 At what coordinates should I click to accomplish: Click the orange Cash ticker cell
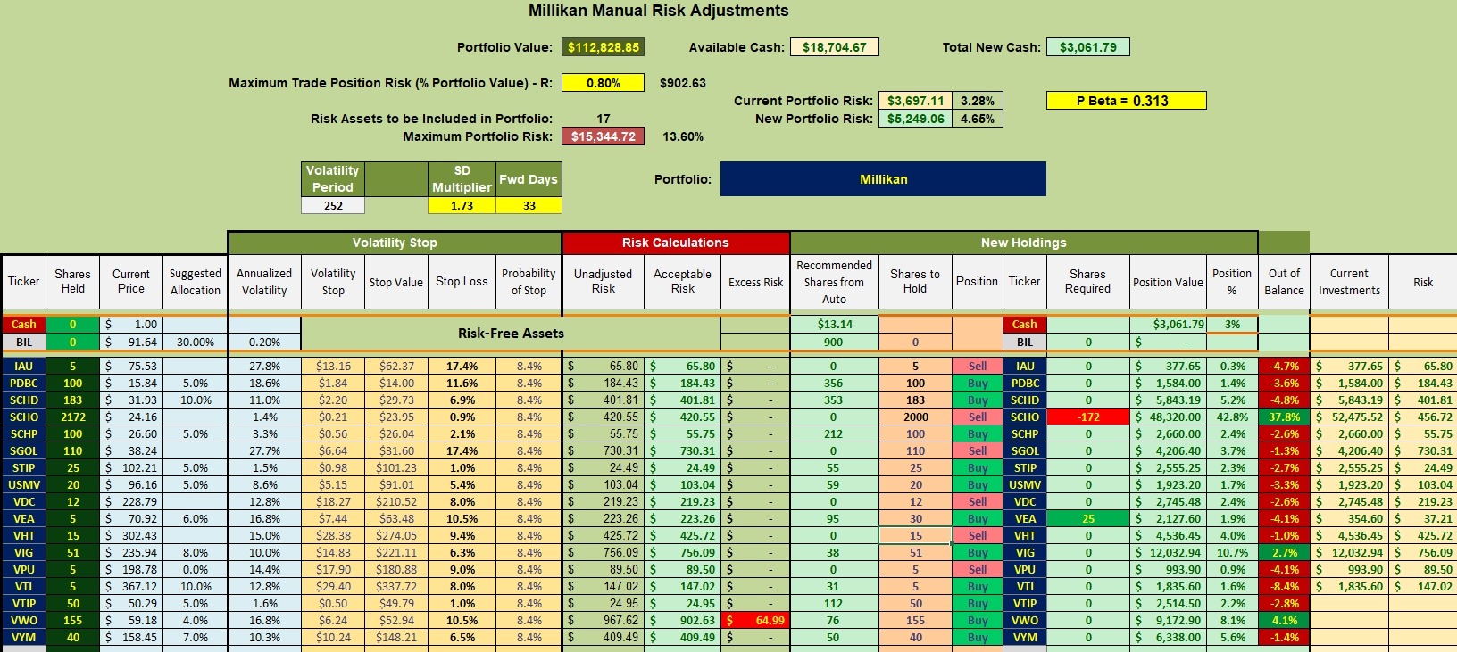[x=24, y=325]
